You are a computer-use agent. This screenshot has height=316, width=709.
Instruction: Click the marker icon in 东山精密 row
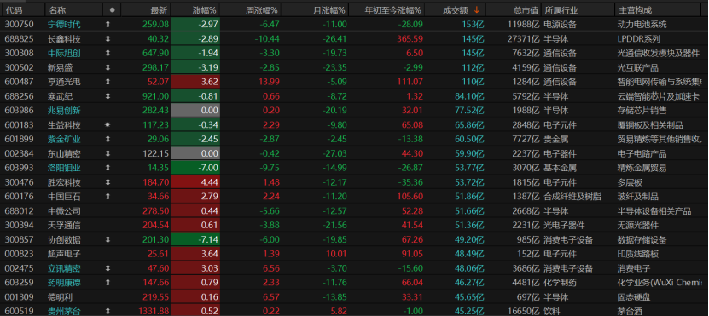tap(108, 154)
